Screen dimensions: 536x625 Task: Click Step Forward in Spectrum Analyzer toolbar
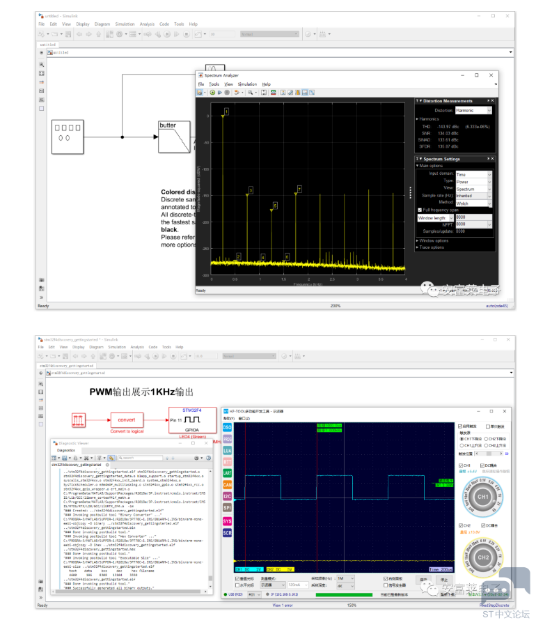coord(220,93)
